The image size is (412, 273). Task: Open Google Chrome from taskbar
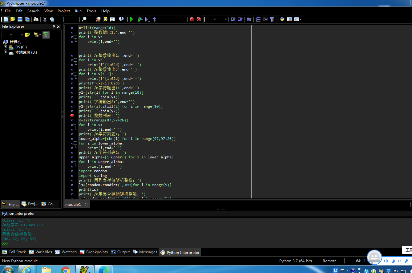click(x=65, y=270)
